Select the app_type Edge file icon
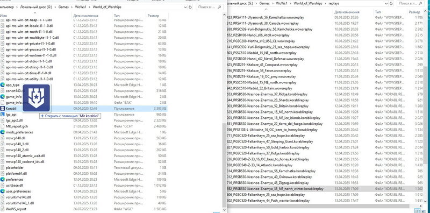Screen dimensions: 430x213 tap(3, 85)
